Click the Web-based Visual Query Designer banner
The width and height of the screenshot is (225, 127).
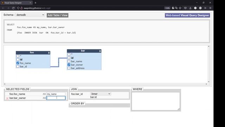click(187, 15)
